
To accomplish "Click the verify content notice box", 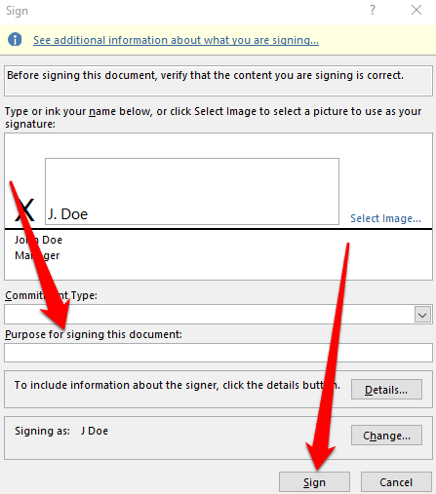I will tap(218, 81).
